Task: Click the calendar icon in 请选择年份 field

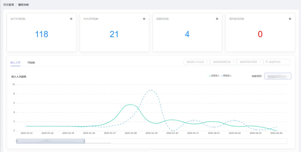Action: (267, 62)
